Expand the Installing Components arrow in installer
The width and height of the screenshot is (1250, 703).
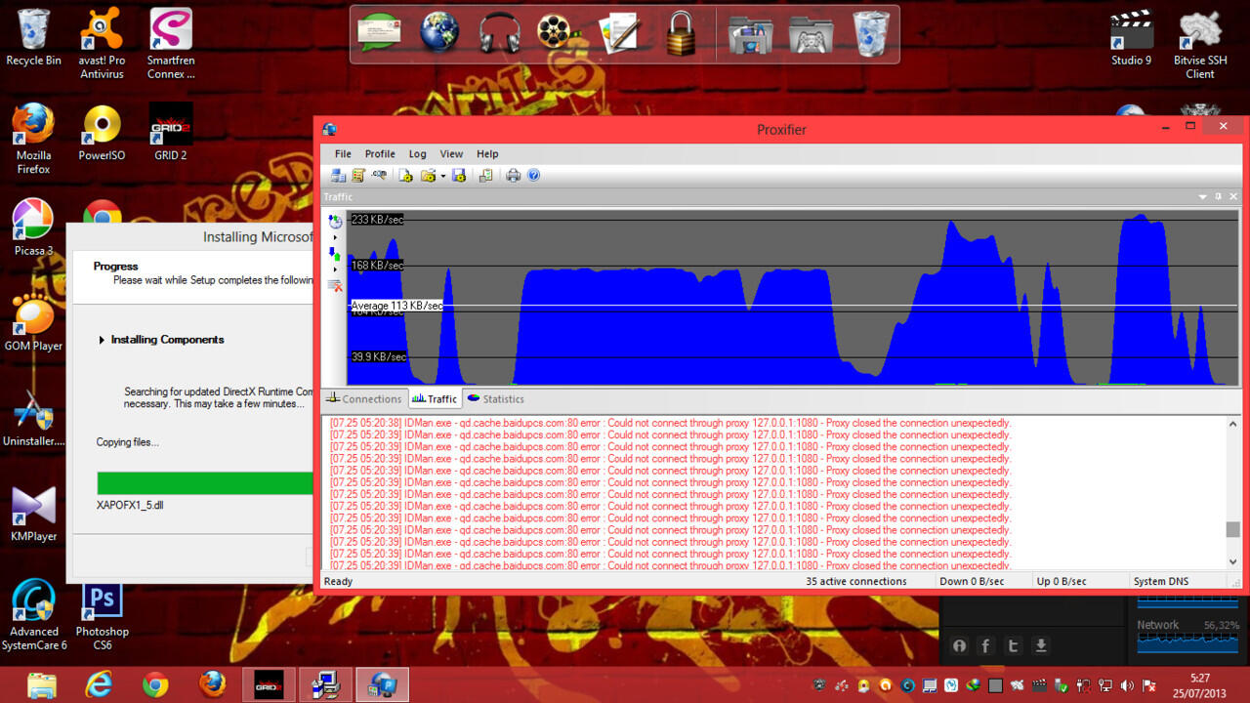coord(102,340)
